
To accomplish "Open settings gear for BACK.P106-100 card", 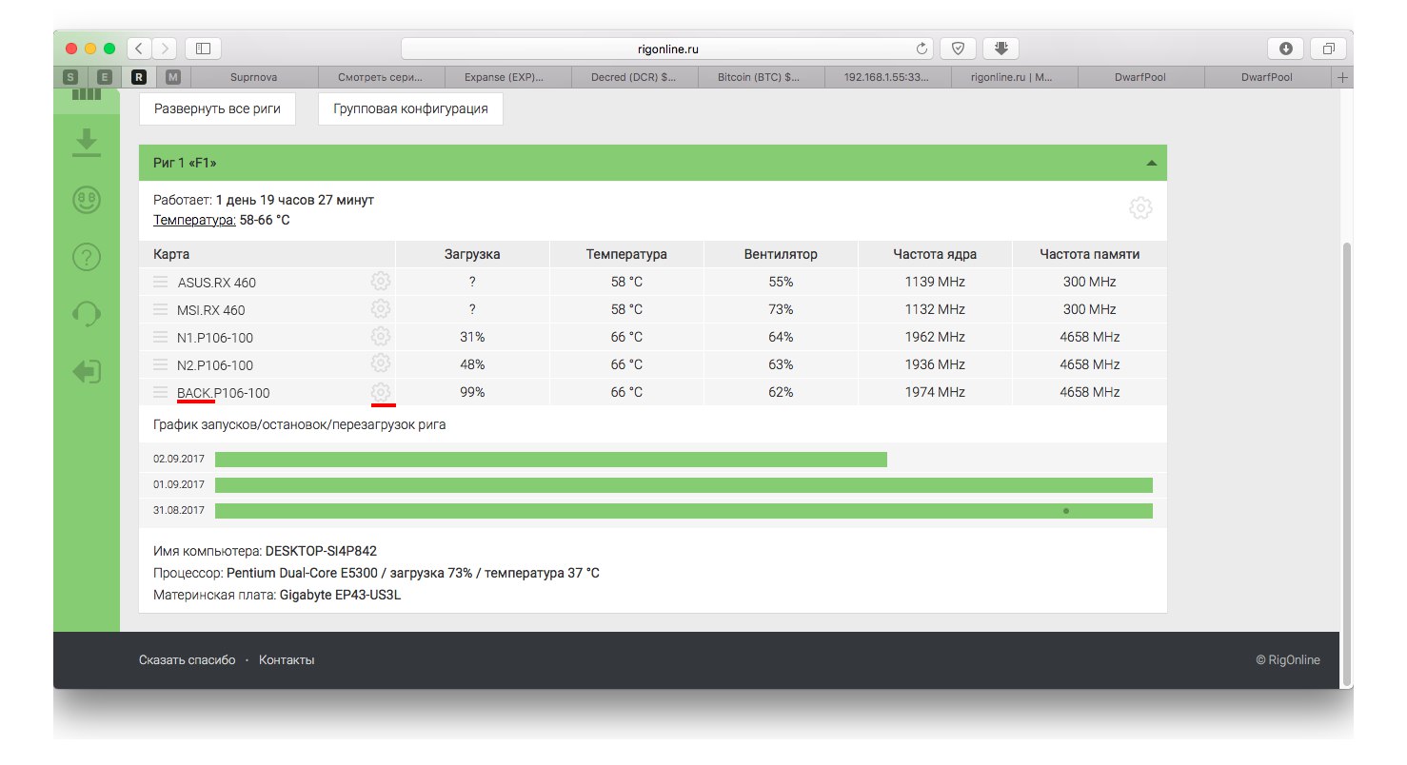I will [381, 392].
